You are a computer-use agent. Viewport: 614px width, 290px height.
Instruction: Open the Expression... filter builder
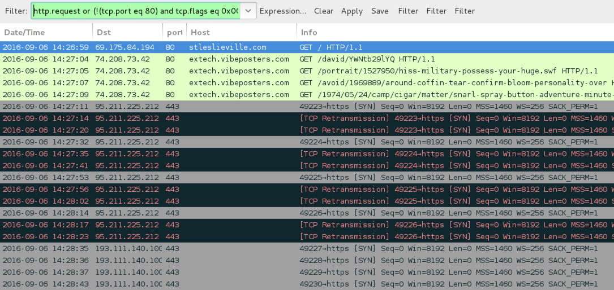[283, 11]
